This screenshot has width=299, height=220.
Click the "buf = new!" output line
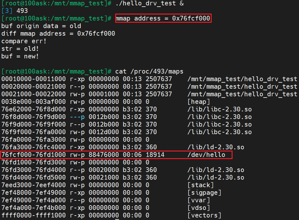[20, 56]
